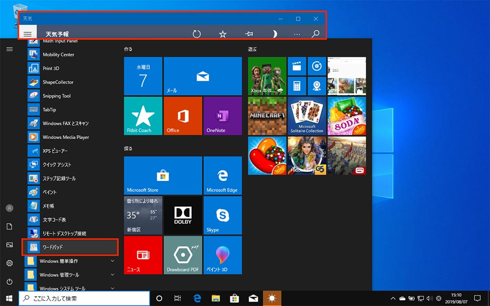Launch the ペイント 3D tile
490x306 pixels.
[x=222, y=255]
